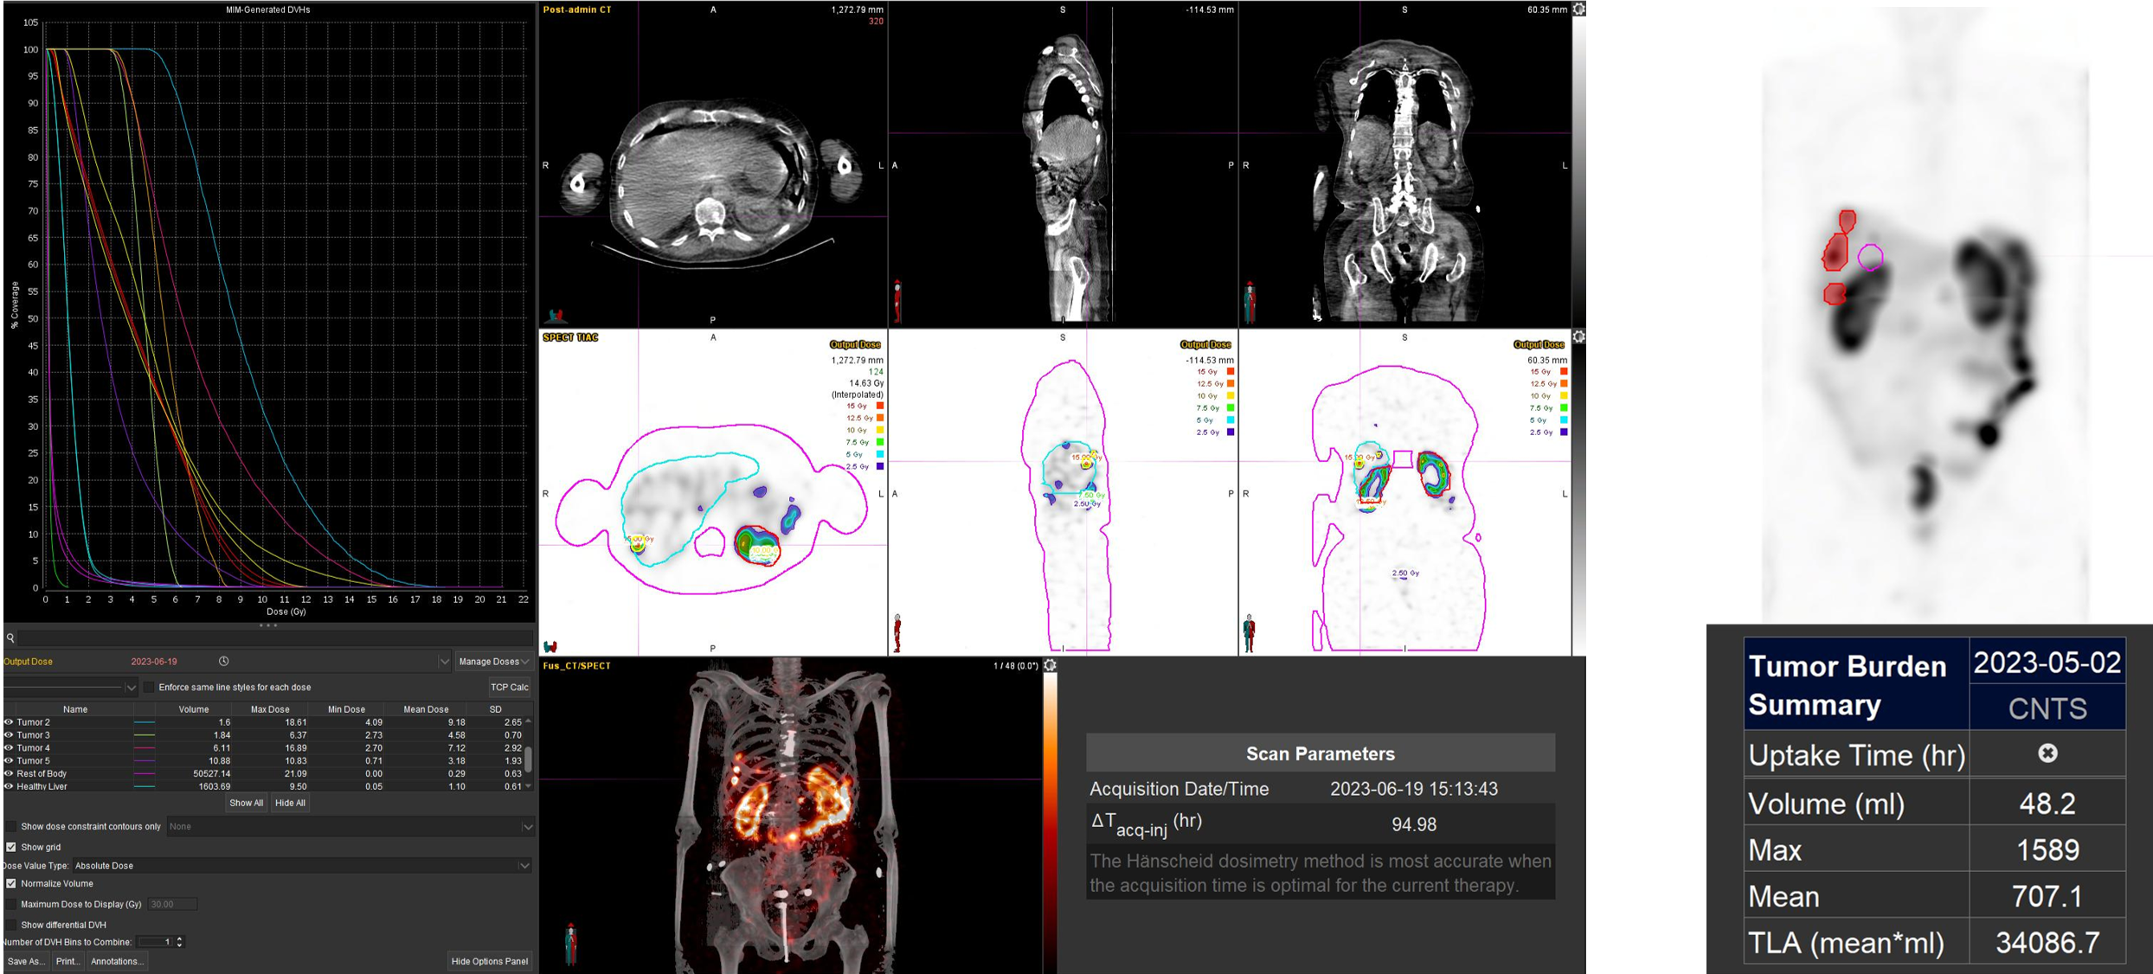Click the clock icon beside Output Dose date
Screen dimensions: 2153x974
(x=223, y=662)
